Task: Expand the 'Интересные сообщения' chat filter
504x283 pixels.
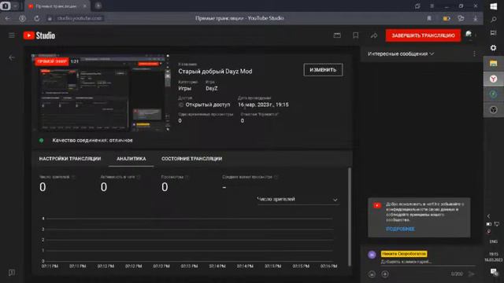Action: (x=401, y=54)
